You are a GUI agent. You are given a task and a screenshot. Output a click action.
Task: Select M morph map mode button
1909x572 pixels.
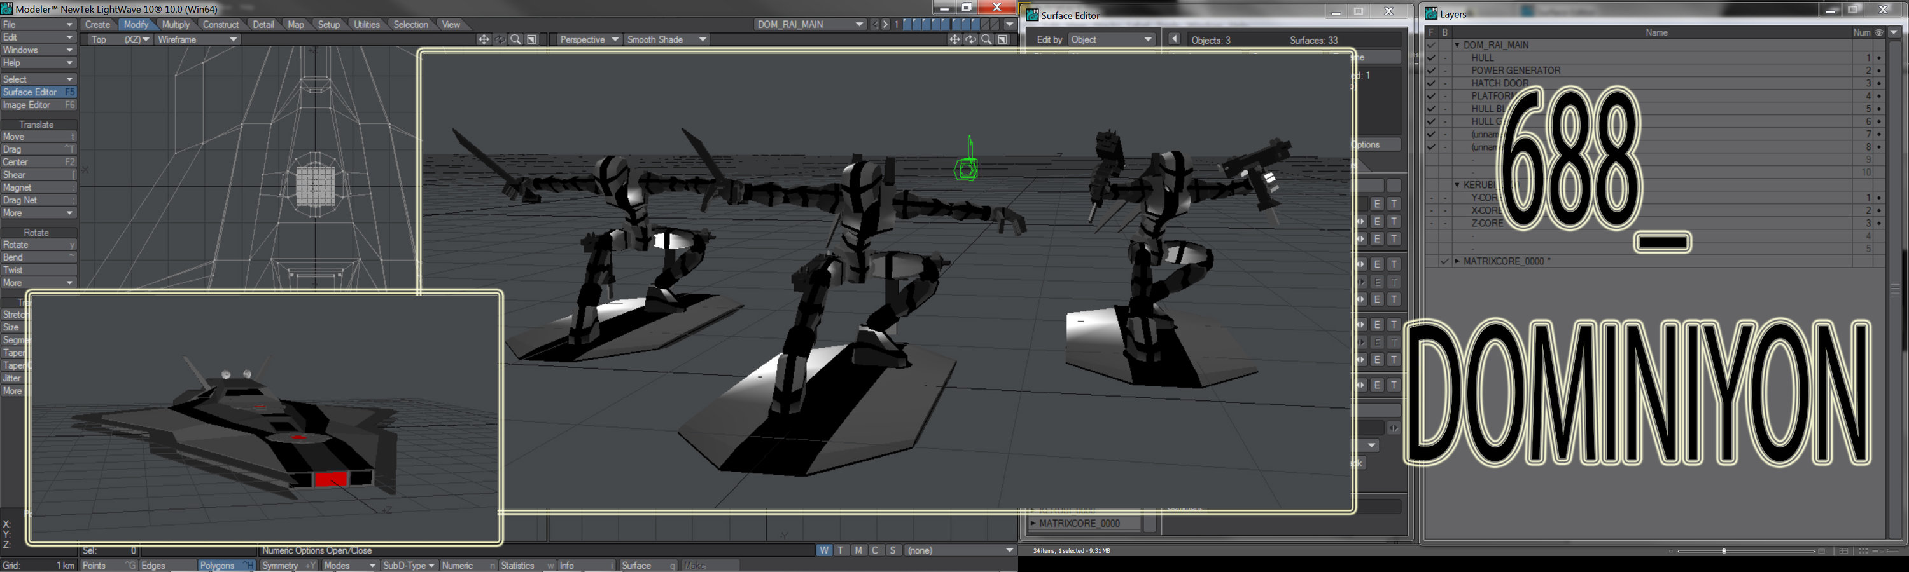pos(858,550)
